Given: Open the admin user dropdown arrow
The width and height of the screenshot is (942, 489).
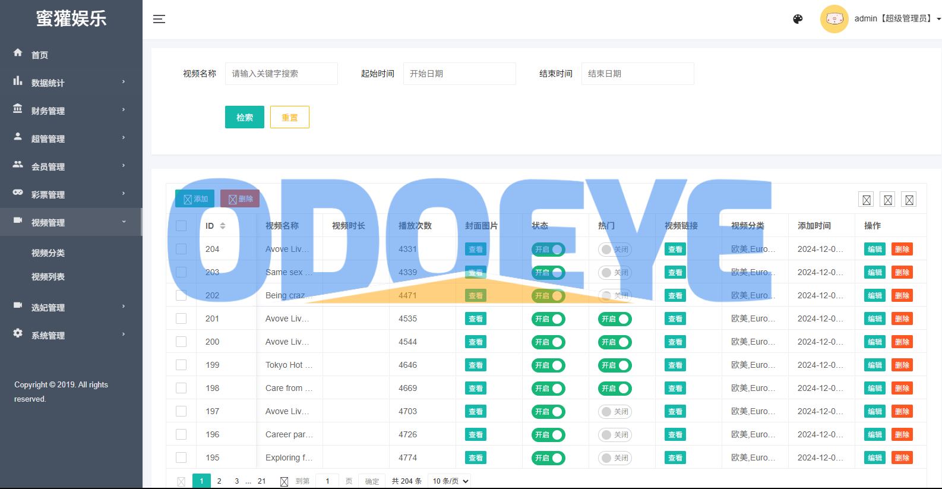Looking at the screenshot, I should point(938,19).
